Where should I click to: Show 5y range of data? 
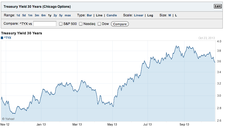61,15
